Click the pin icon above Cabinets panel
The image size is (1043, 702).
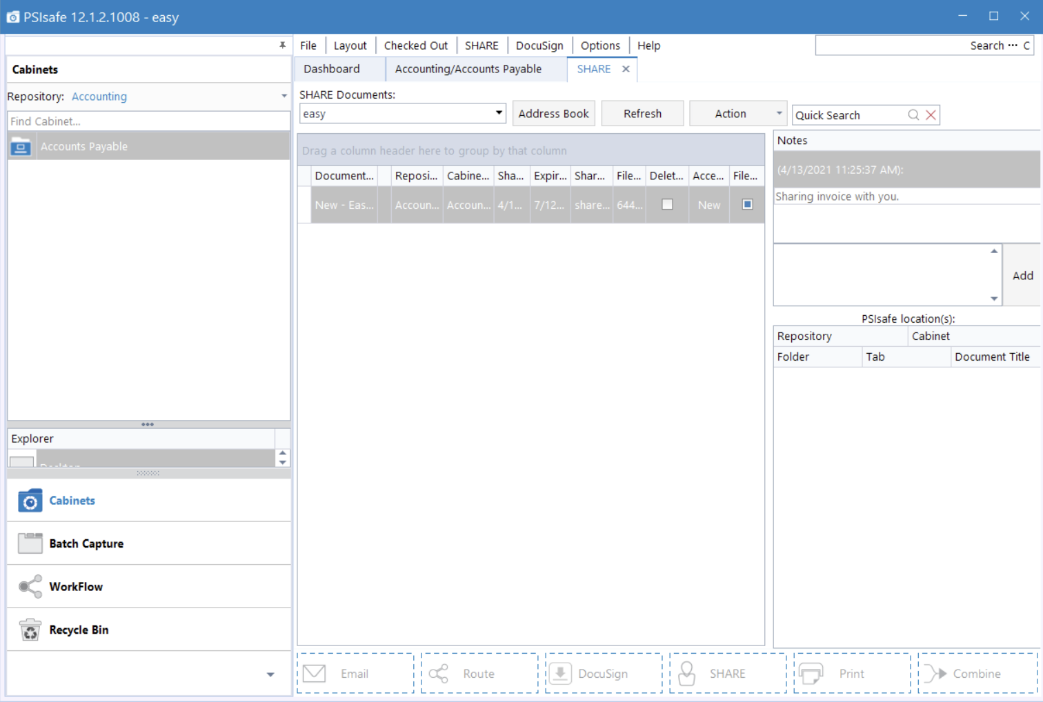pos(282,45)
